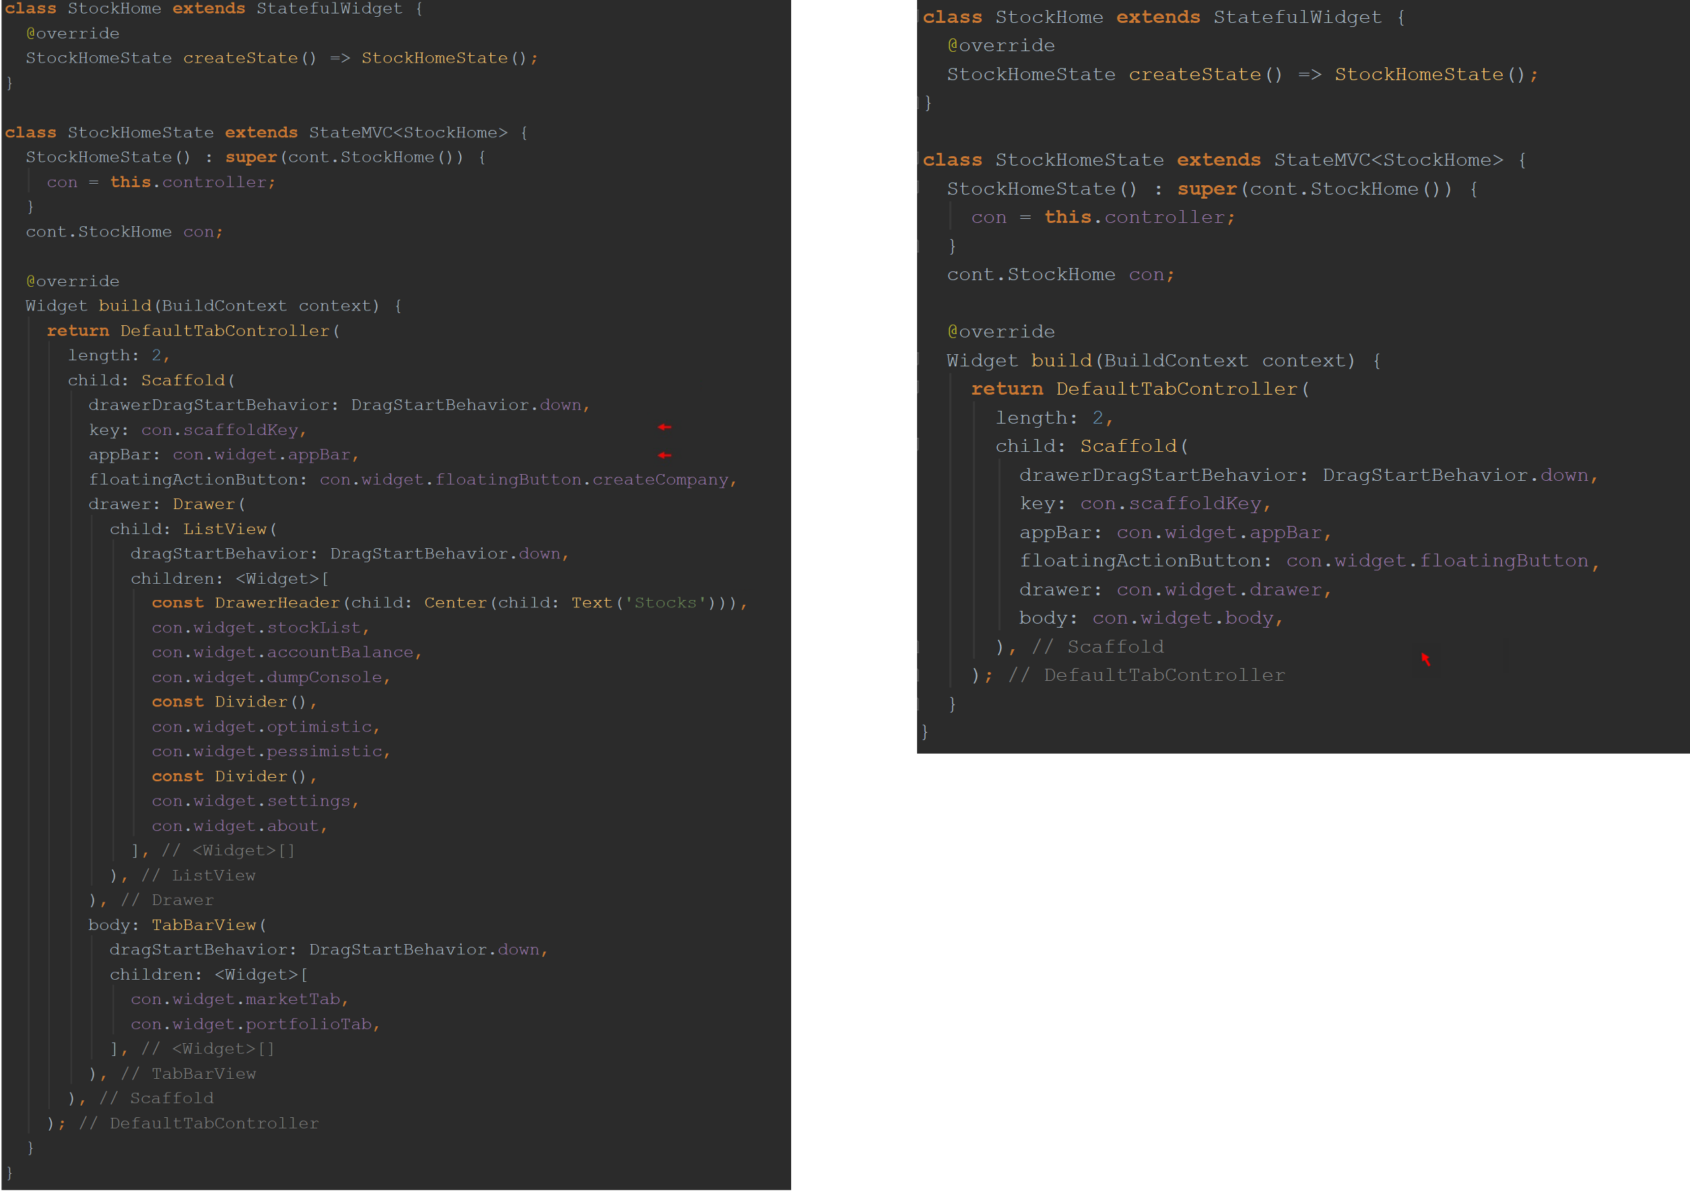Click the red cursor pointer in right panel

point(1426,661)
